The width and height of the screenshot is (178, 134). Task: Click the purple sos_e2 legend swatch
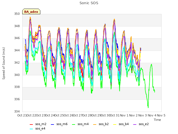pyautogui.click(x=135, y=125)
